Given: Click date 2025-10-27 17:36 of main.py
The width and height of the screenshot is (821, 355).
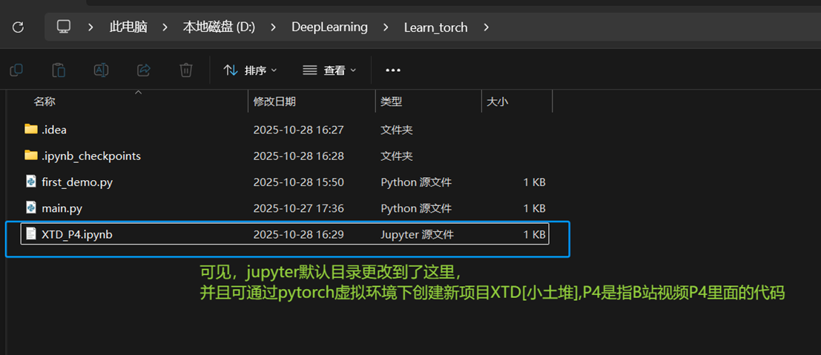Looking at the screenshot, I should (x=298, y=208).
